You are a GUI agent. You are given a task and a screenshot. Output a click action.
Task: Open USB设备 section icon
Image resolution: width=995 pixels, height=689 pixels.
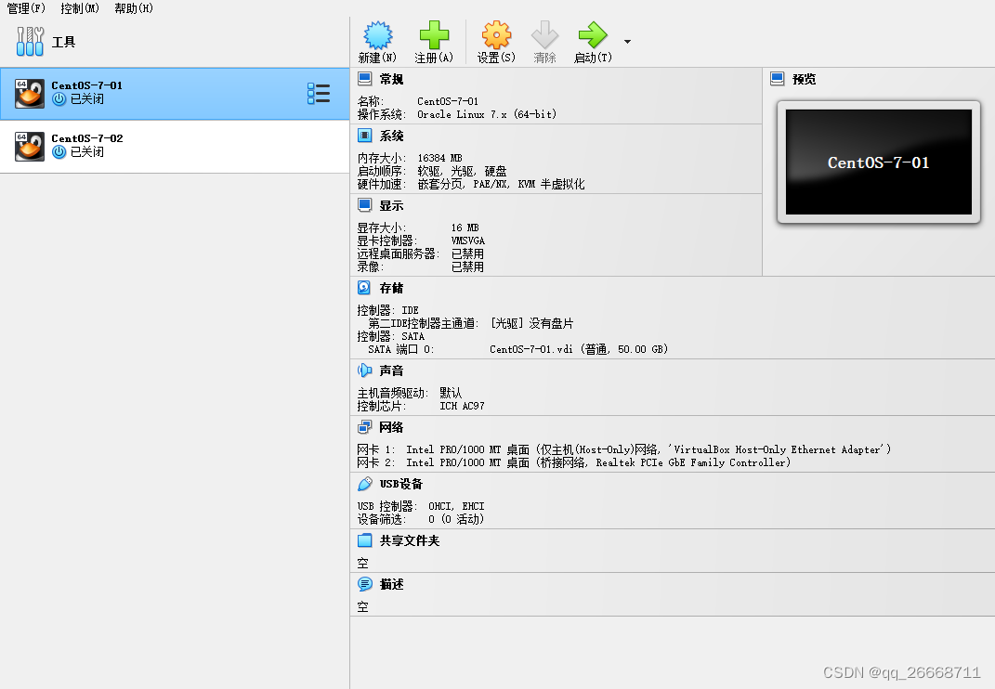[x=365, y=484]
